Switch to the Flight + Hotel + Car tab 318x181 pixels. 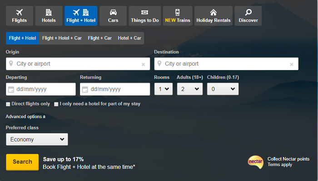pyautogui.click(x=62, y=38)
